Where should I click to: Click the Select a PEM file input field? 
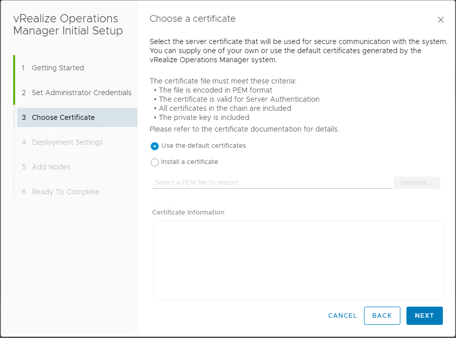pyautogui.click(x=271, y=182)
